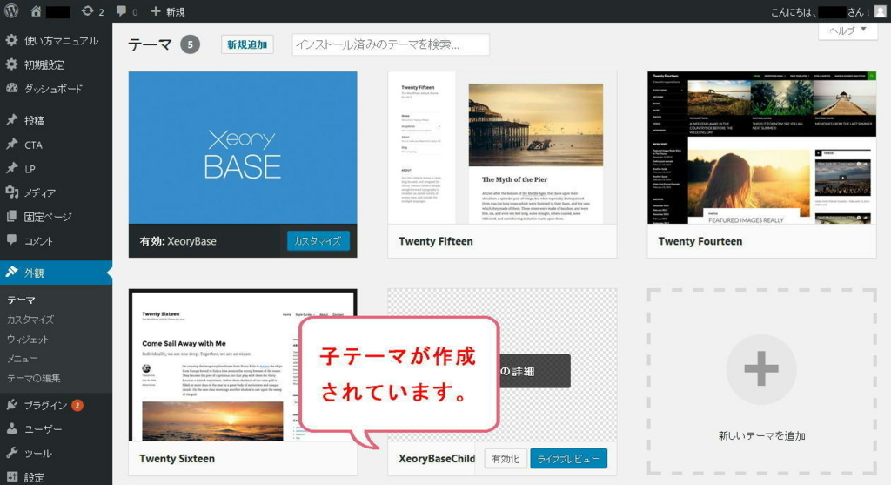Click the Twenty Fourteen theme name
The height and width of the screenshot is (485, 891).
pyautogui.click(x=700, y=241)
